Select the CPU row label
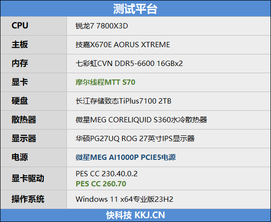The width and height of the screenshot is (271, 222). click(20, 26)
